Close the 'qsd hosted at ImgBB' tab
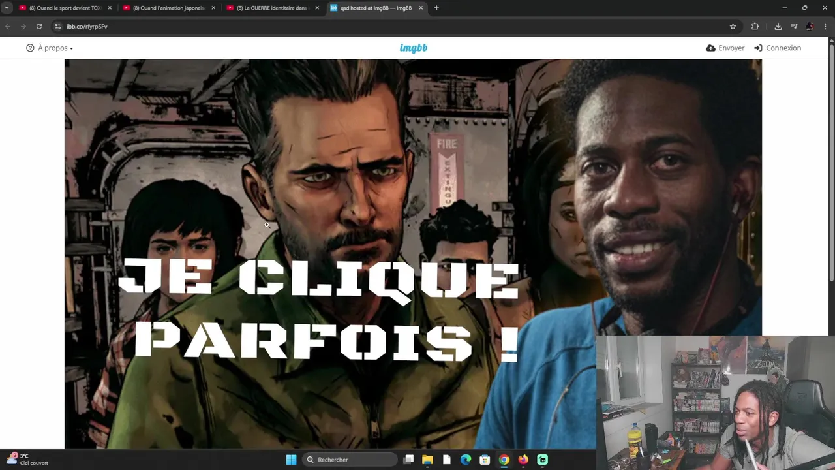 (x=421, y=8)
